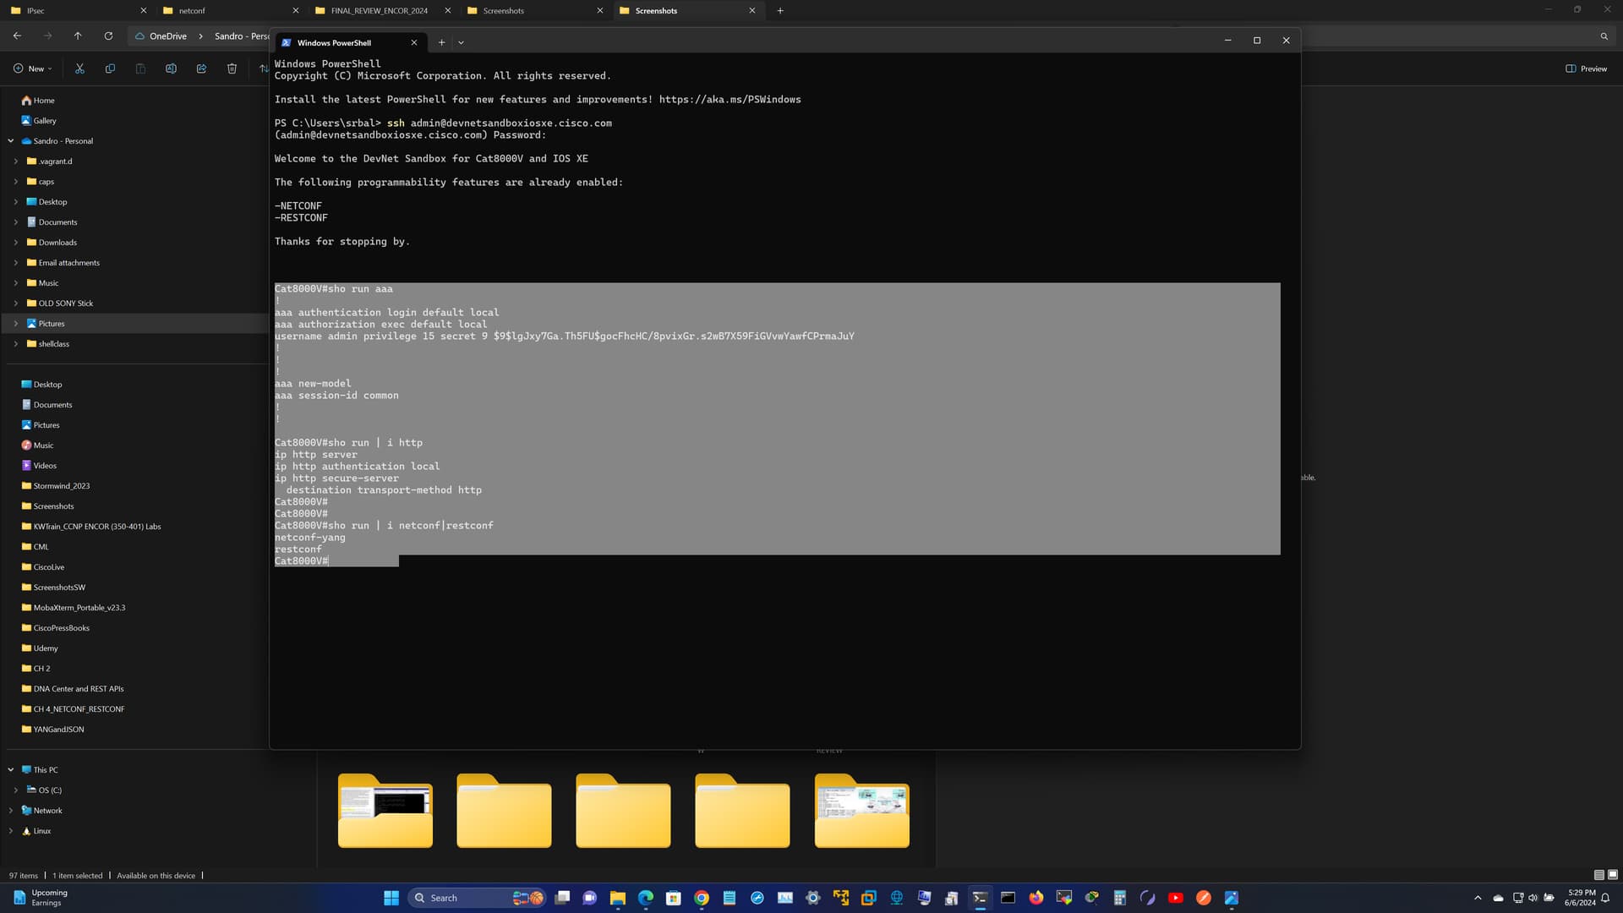
Task: Open Microsoft Edge from taskbar
Action: [646, 898]
